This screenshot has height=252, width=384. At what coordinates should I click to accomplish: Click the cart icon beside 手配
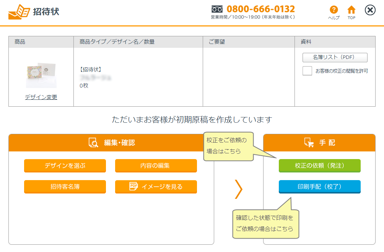coord(309,143)
